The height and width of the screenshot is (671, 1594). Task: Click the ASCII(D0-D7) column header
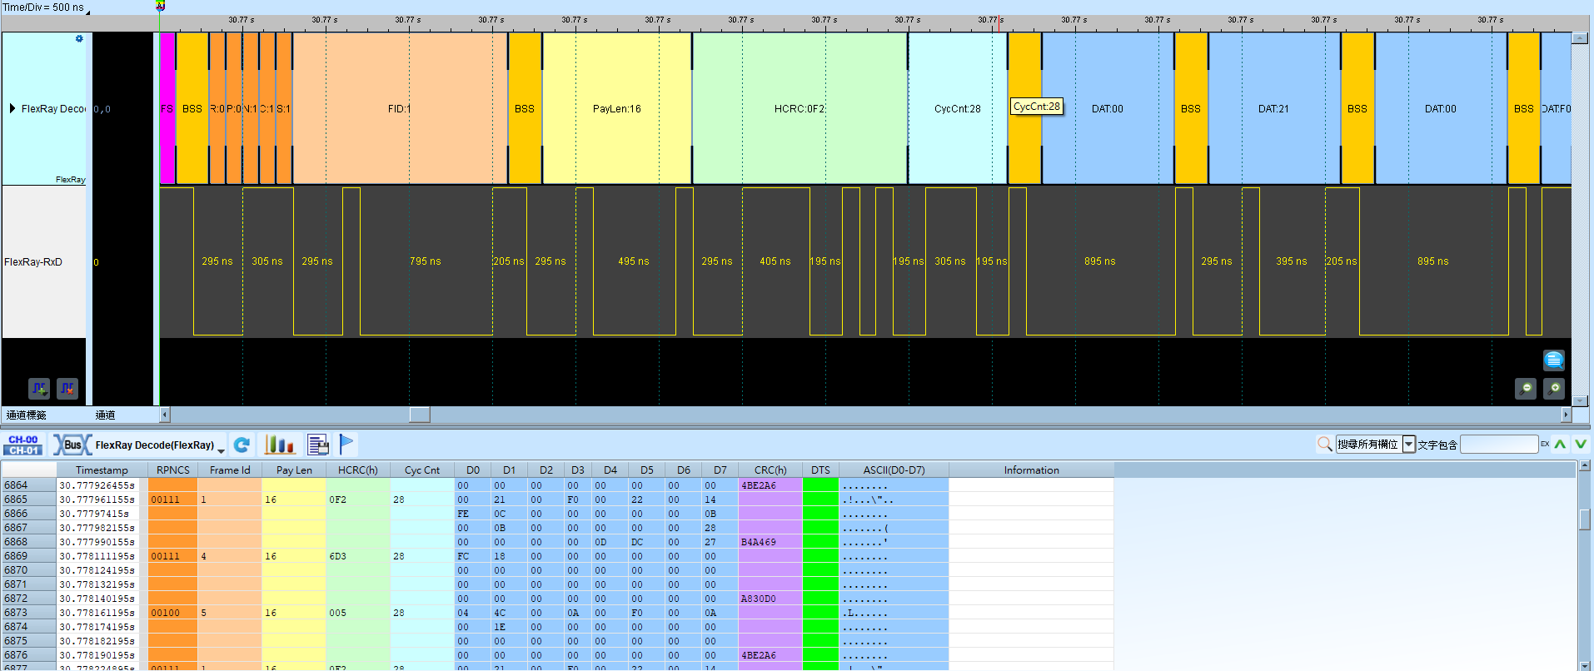pos(894,470)
